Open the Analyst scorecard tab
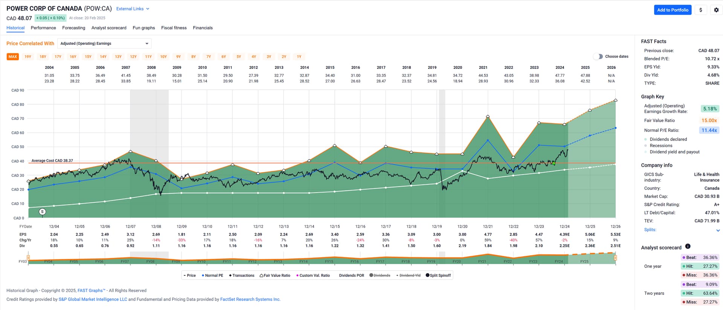Image resolution: width=723 pixels, height=310 pixels. (109, 28)
